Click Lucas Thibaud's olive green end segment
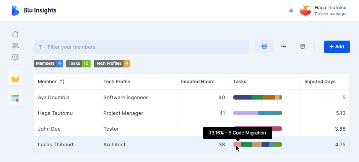359x162 pixels. [278, 144]
